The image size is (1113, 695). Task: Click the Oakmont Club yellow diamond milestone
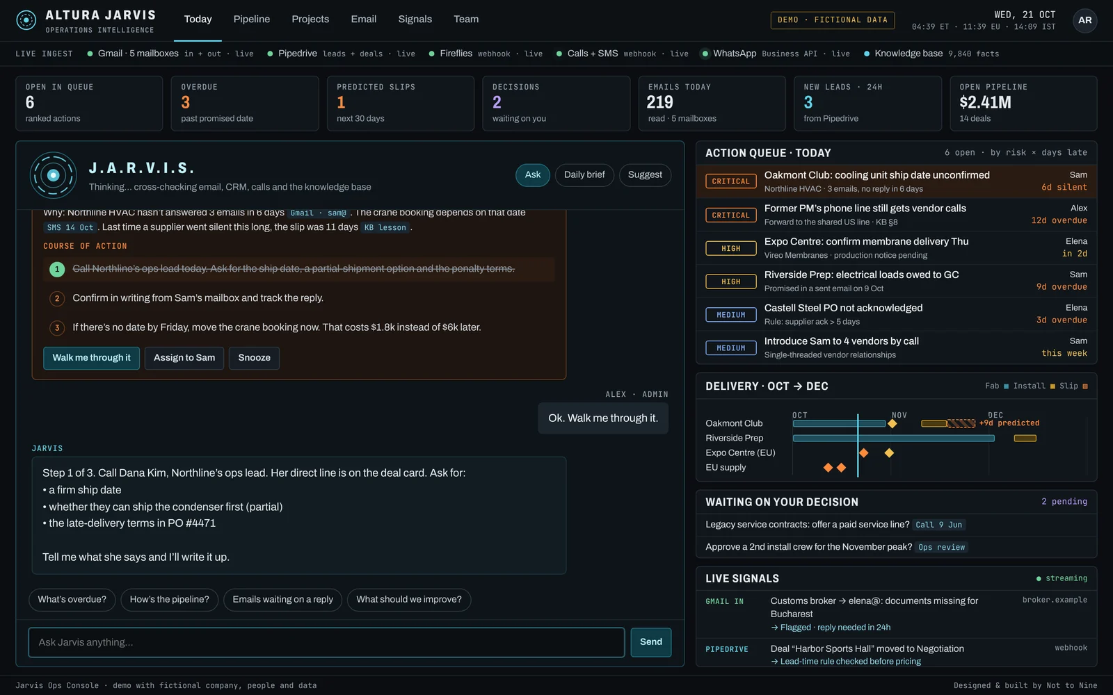click(892, 423)
